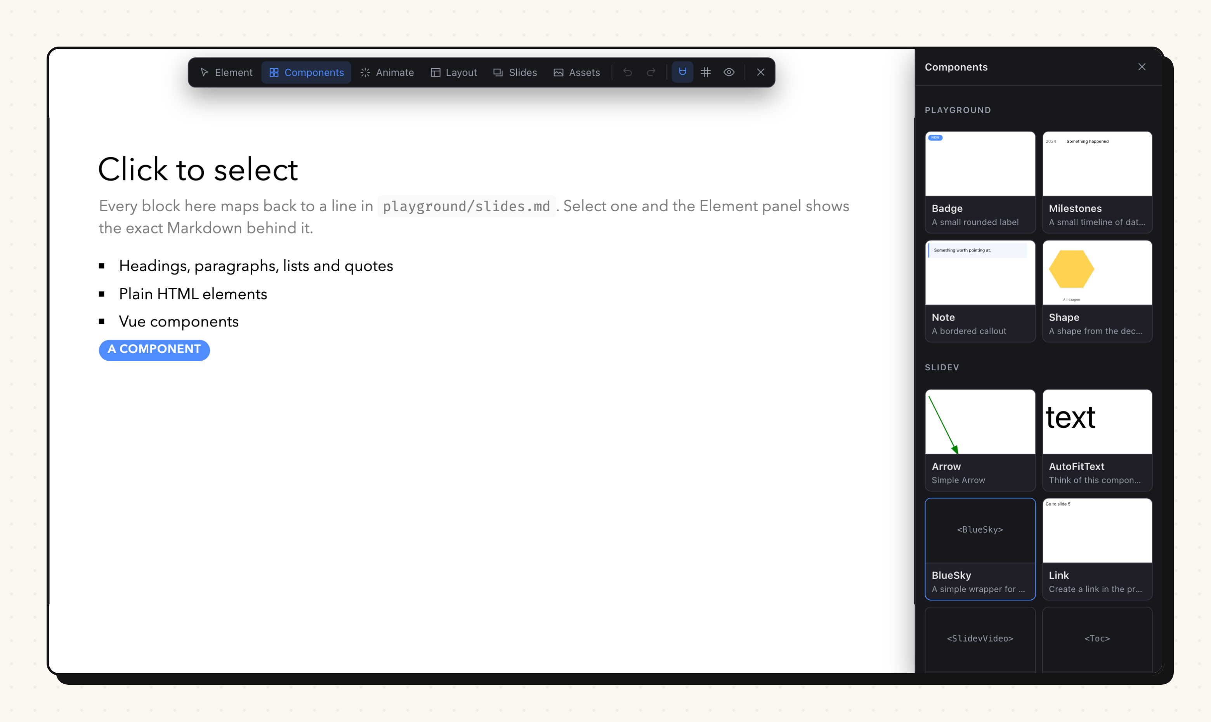Click the SLIDEV section label
1211x722 pixels.
click(942, 367)
